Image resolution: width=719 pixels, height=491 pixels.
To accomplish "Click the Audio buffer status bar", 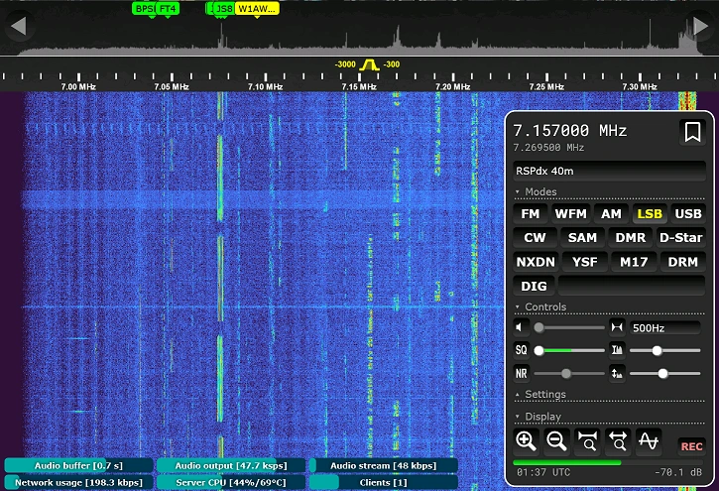I will (x=78, y=465).
